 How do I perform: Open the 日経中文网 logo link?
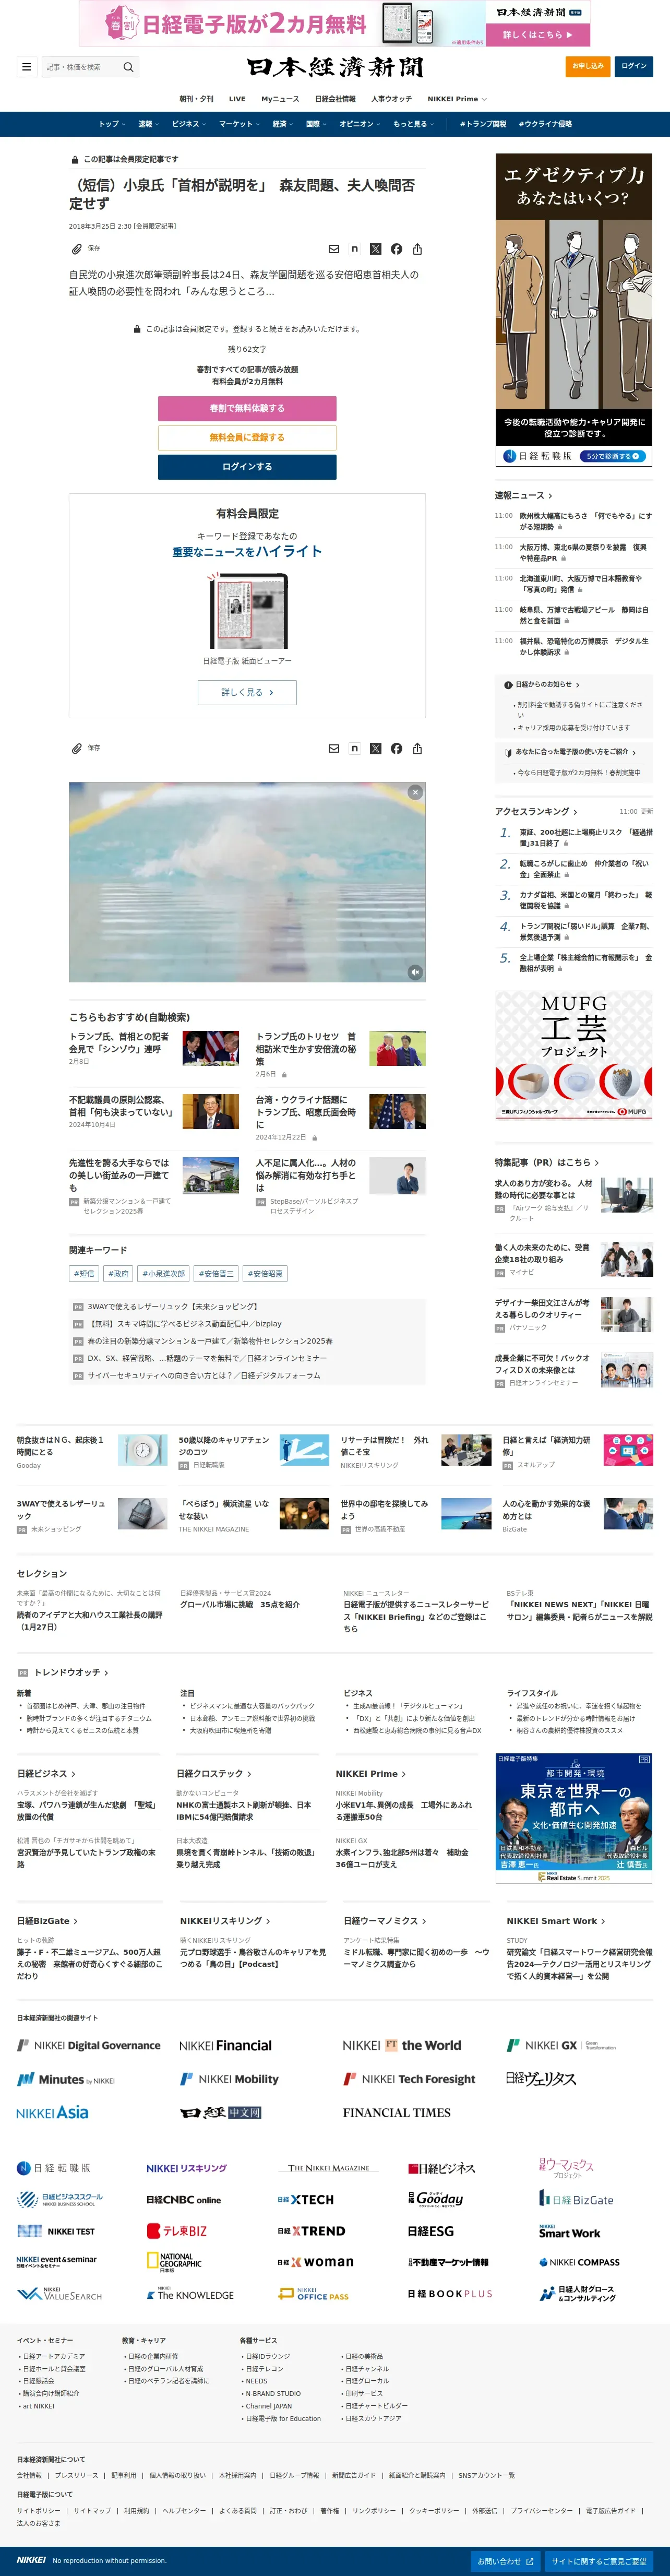coord(221,2112)
